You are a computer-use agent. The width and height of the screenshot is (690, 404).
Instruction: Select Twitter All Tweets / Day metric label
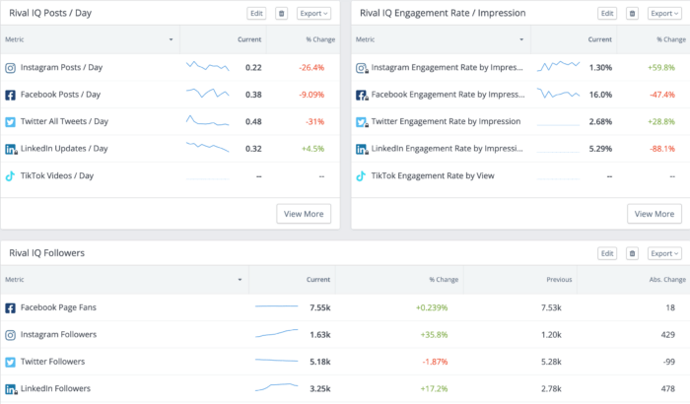(x=64, y=121)
